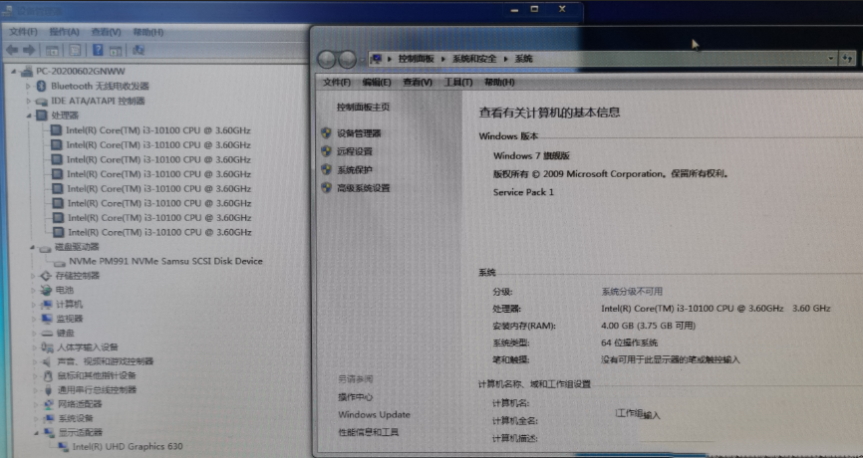Click the PC-20200602GNWW computer icon
863x458 pixels.
27,72
